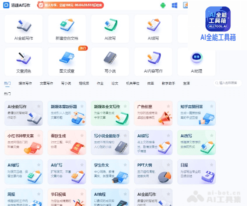Open the 新媒体爆款标题 card
Image resolution: width=247 pixels, height=206 pixels.
(x=67, y=113)
